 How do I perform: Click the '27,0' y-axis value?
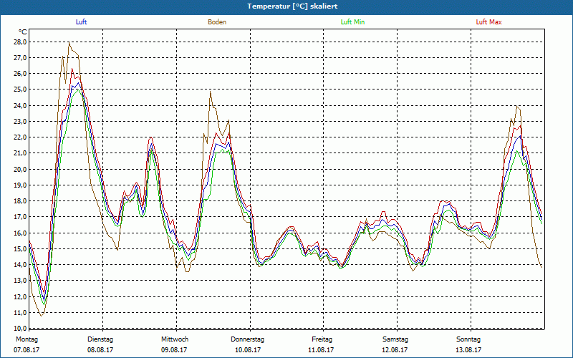click(x=21, y=58)
